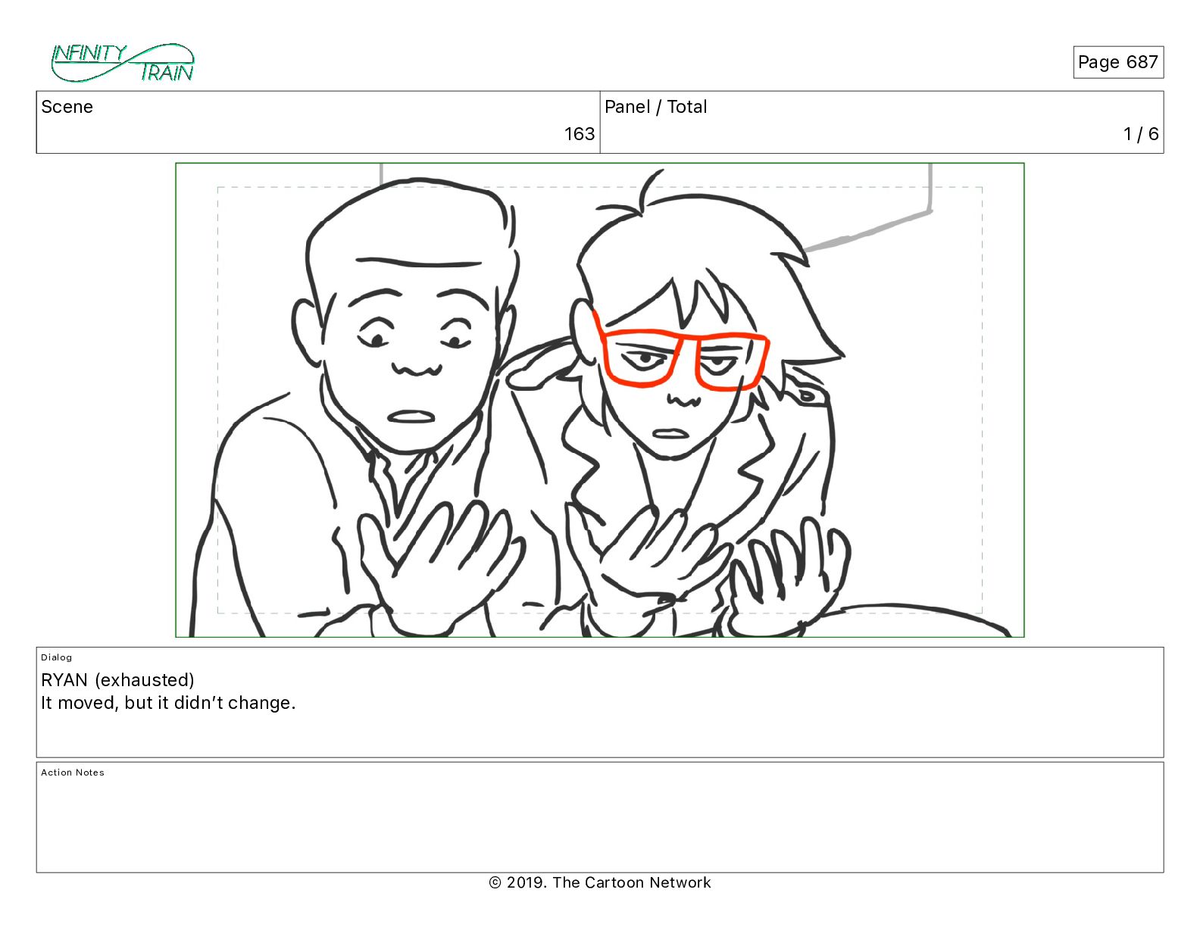Click the 'Scene' header label
This screenshot has width=1200, height=927.
67,107
